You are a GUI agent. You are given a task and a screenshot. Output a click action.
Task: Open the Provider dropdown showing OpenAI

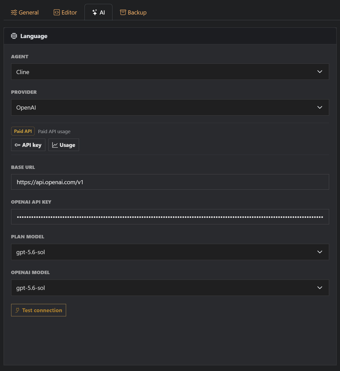170,108
